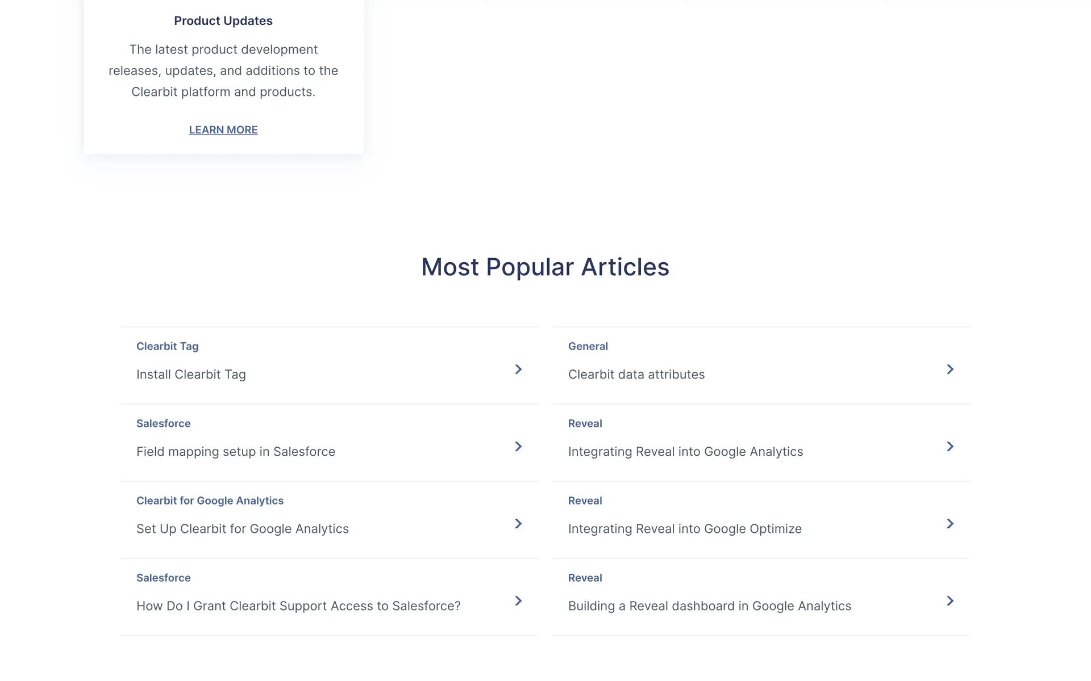Image resolution: width=1091 pixels, height=681 pixels.
Task: Click arrow beside Field mapping setup in Salesforce
Action: pyautogui.click(x=518, y=447)
